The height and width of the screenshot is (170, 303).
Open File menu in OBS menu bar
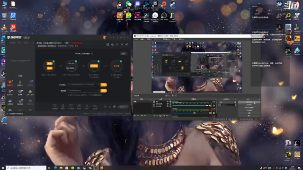136,39
